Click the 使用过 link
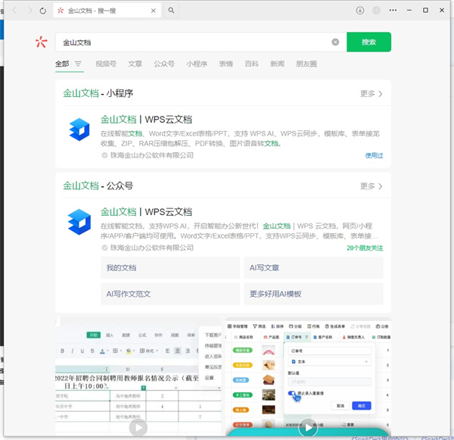The image size is (454, 440). [374, 156]
